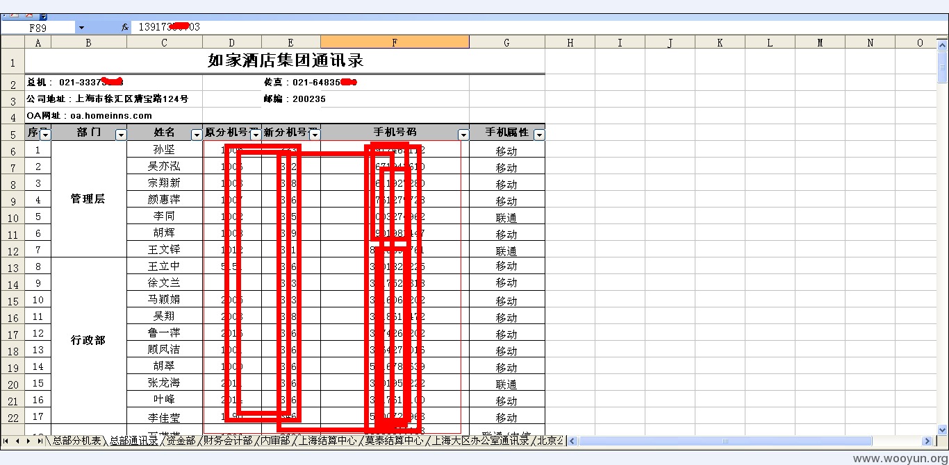
Task: Click name cell 颜惠萍
Action: click(x=165, y=200)
